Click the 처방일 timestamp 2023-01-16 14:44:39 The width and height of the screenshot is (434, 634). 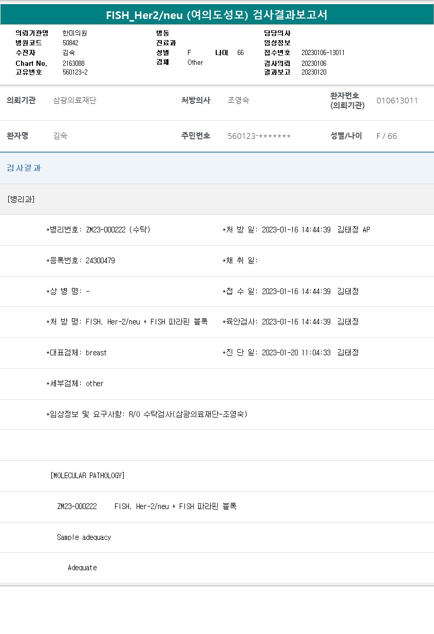tap(296, 230)
